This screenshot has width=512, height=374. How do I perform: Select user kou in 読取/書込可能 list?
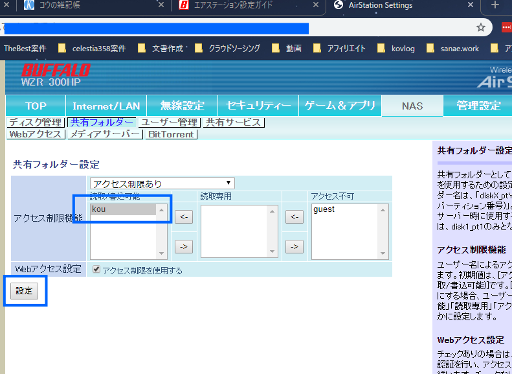(x=123, y=209)
